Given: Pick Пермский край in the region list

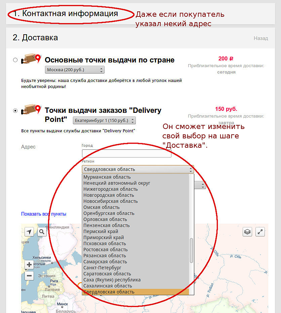Looking at the screenshot, I should click(101, 231).
